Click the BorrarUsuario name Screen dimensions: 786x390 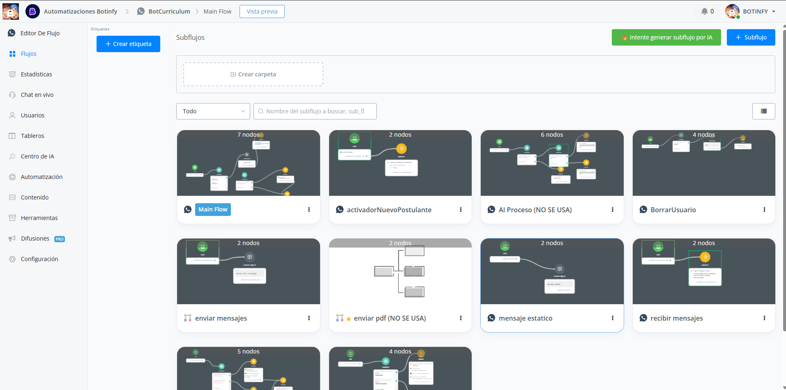click(673, 210)
